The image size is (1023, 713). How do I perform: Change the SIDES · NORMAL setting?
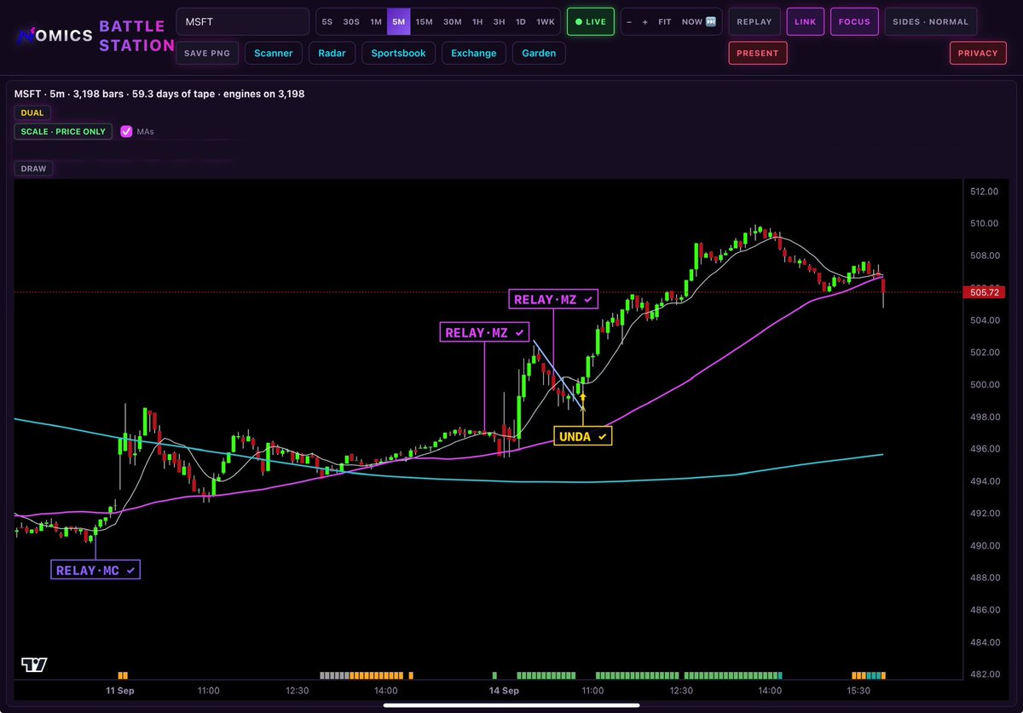click(x=931, y=22)
